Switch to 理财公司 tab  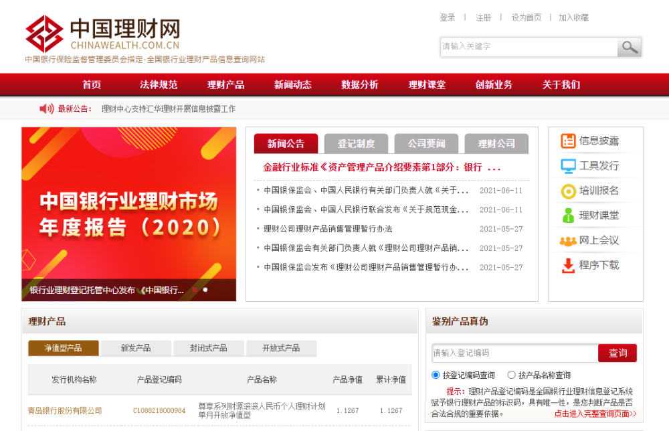tap(496, 143)
